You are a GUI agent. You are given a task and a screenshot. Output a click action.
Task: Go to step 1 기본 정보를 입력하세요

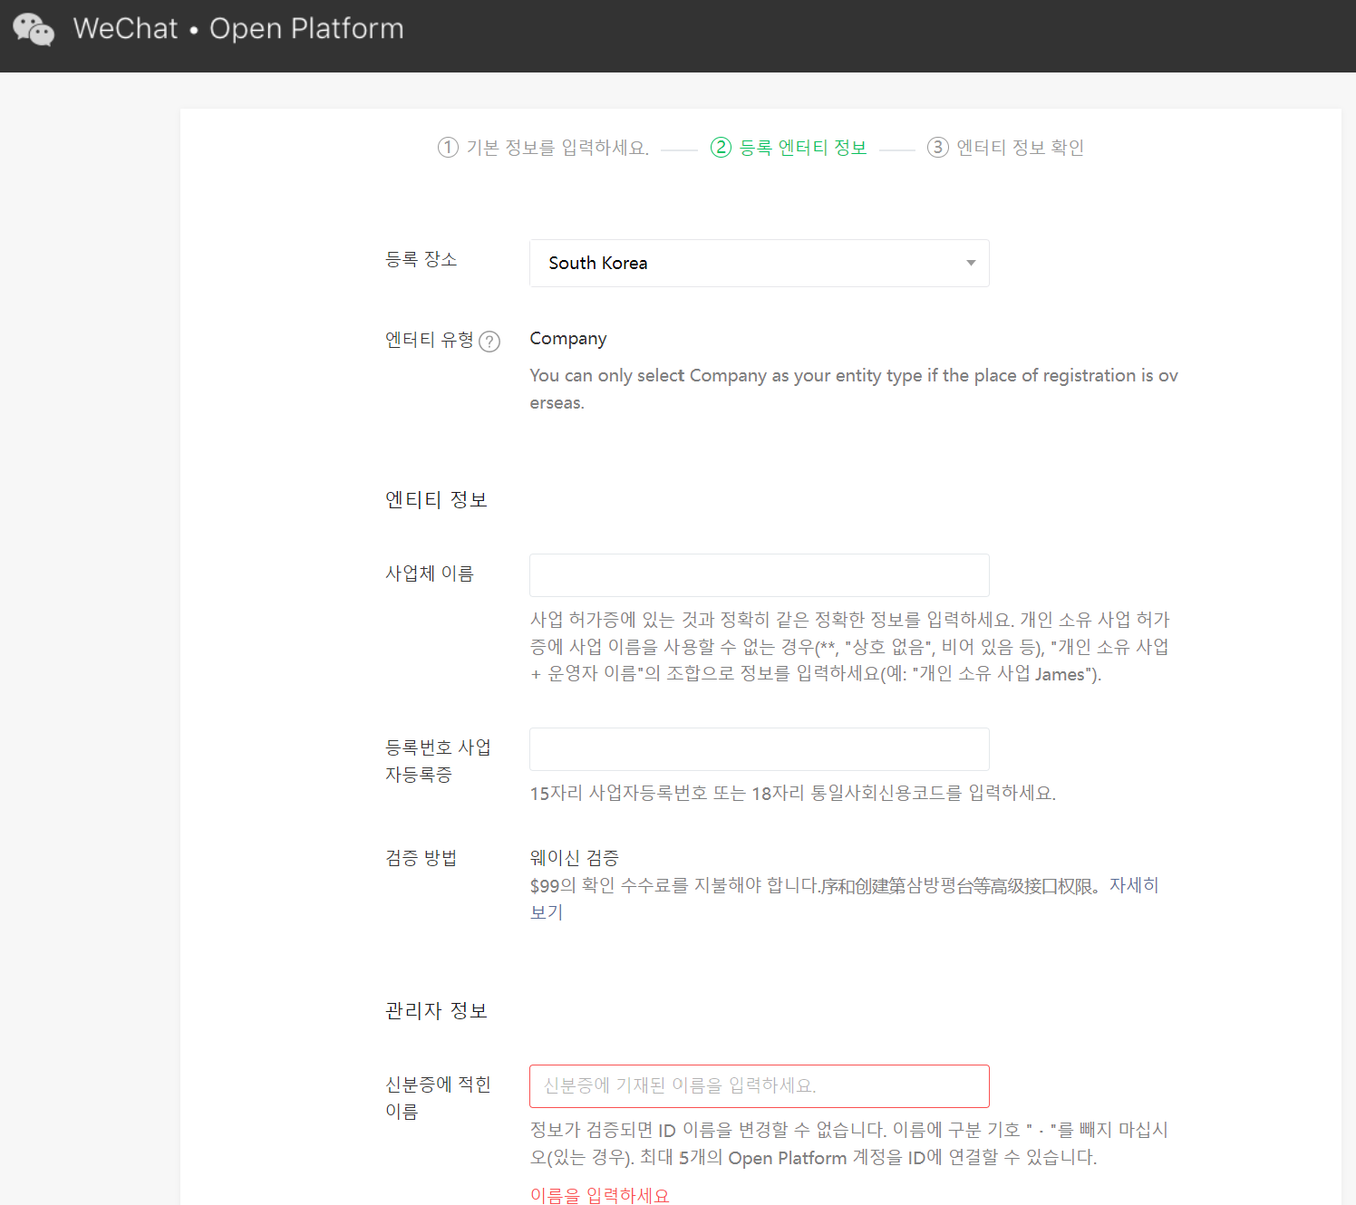tap(543, 148)
